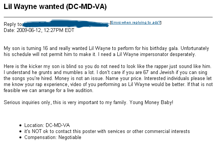This screenshot has width=217, height=145.
Task: Select the "Location: DC-MD-VA" list item
Action: [x=47, y=125]
